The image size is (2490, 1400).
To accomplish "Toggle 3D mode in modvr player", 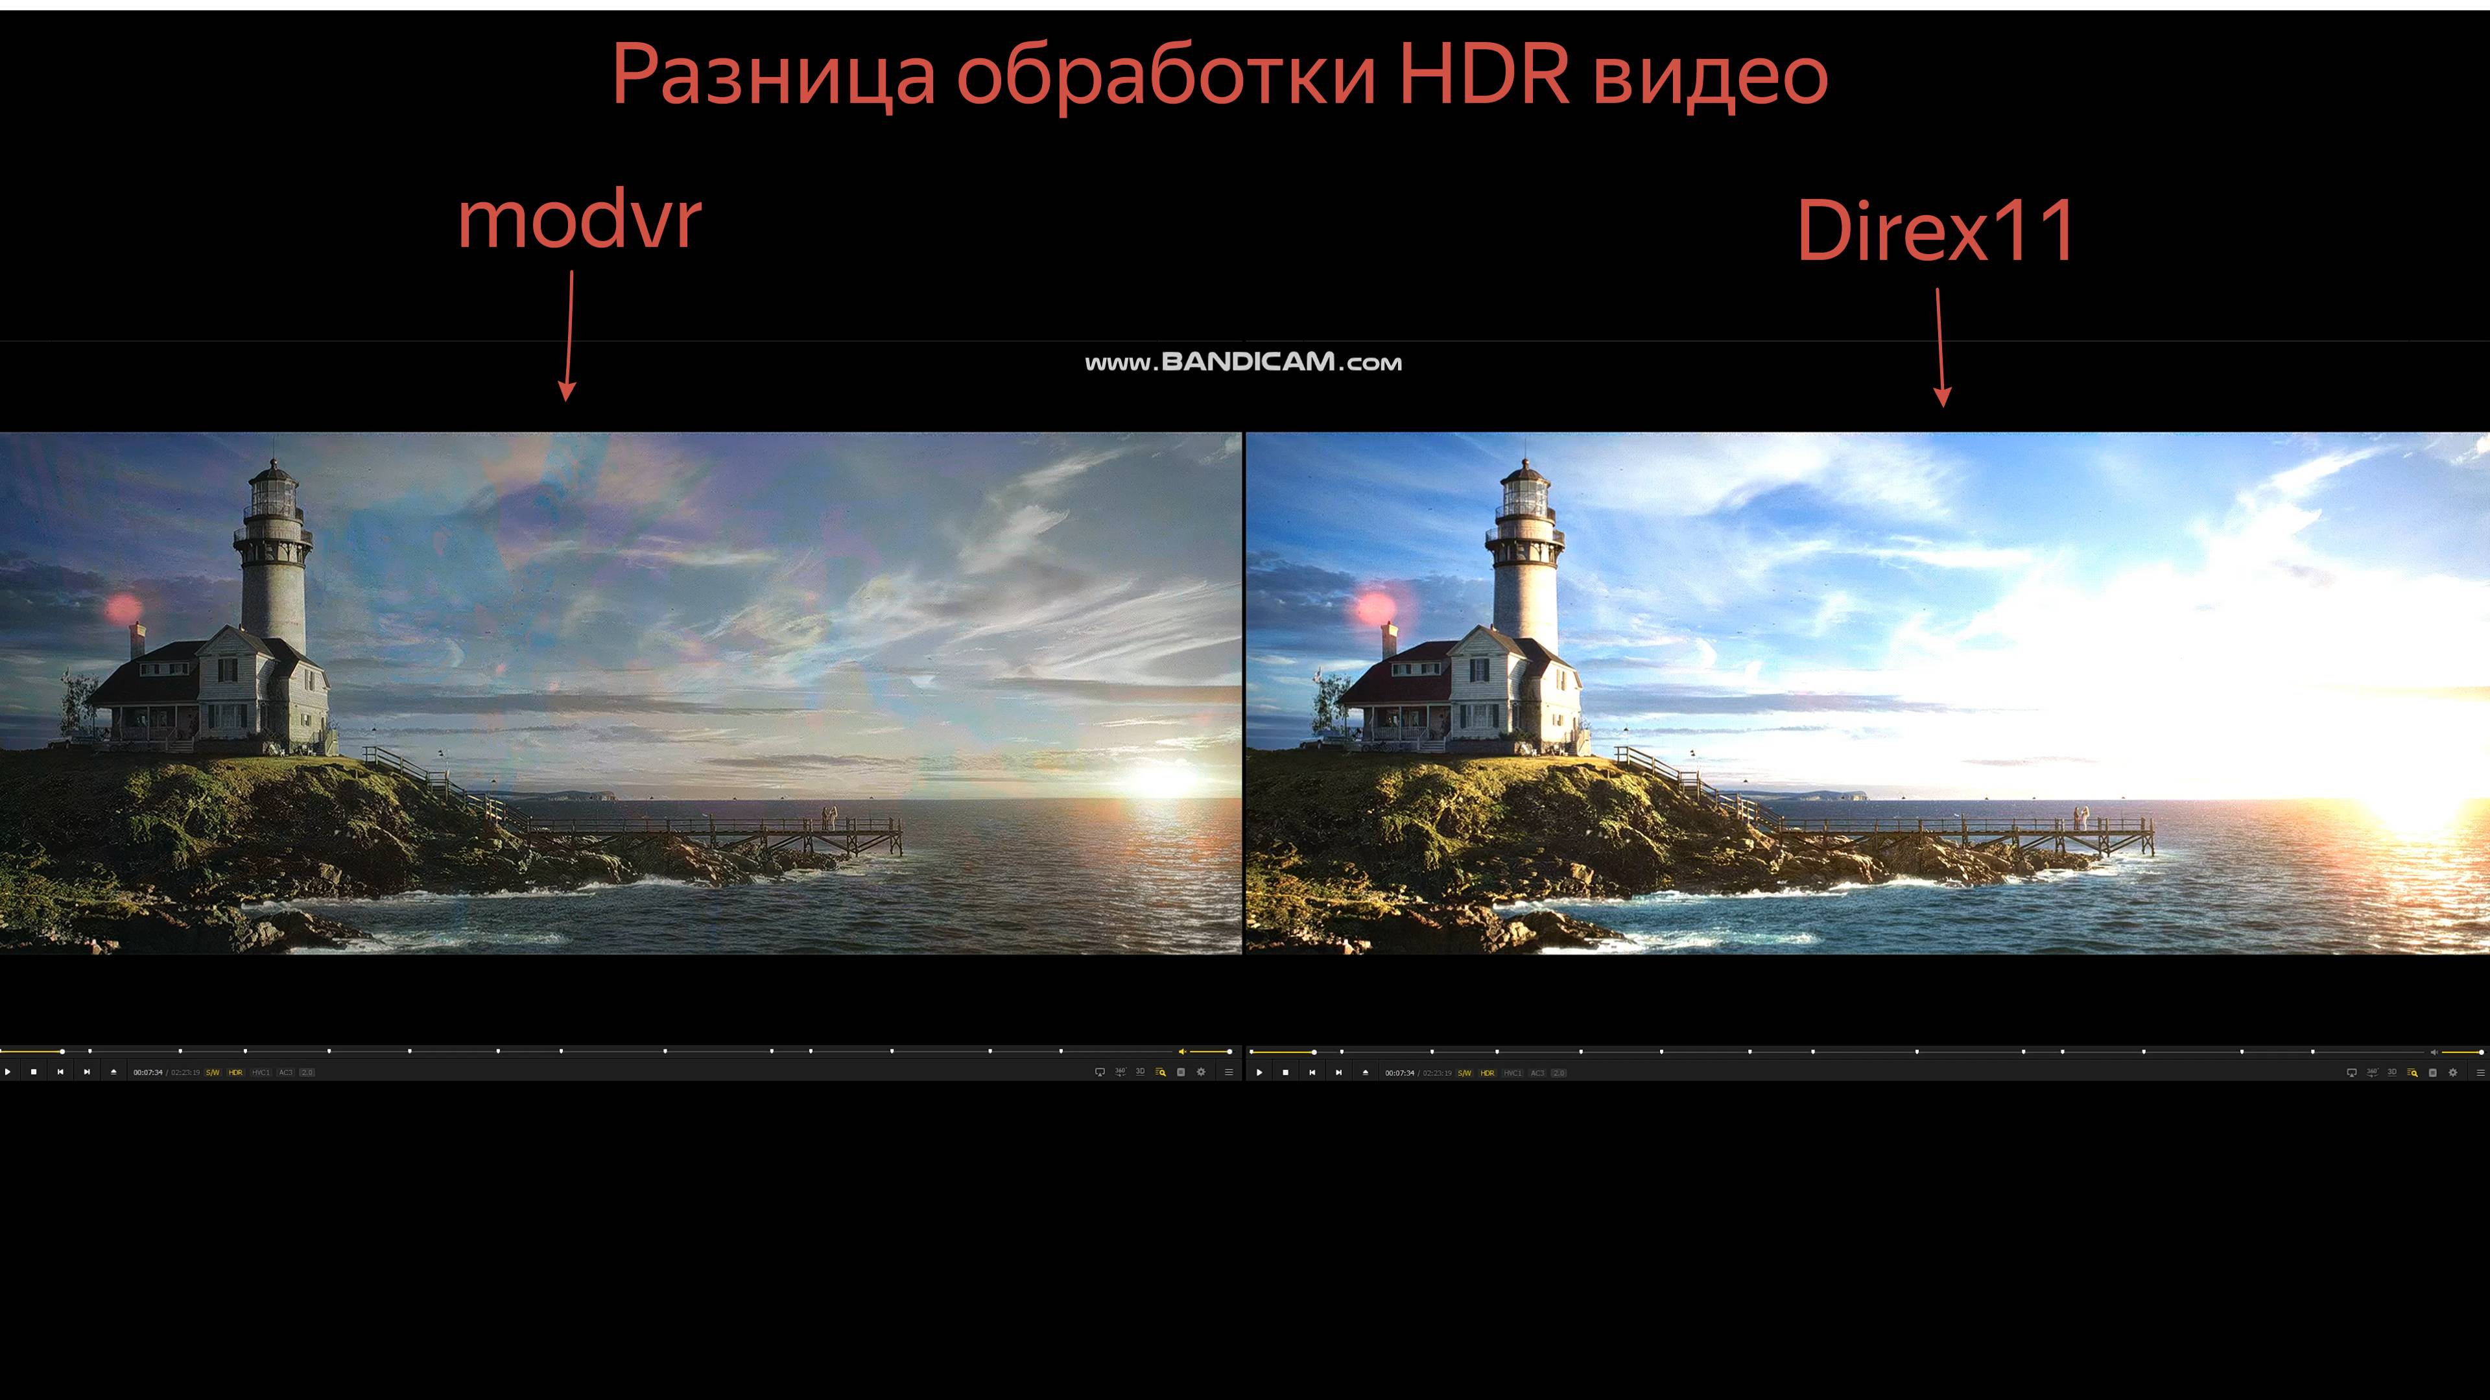I will coord(1141,1073).
